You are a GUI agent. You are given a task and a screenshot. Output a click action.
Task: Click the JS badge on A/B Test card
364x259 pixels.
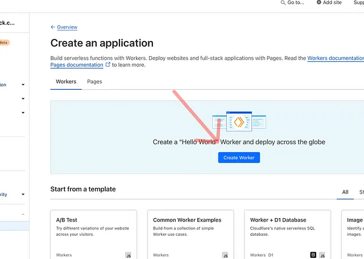(128, 255)
